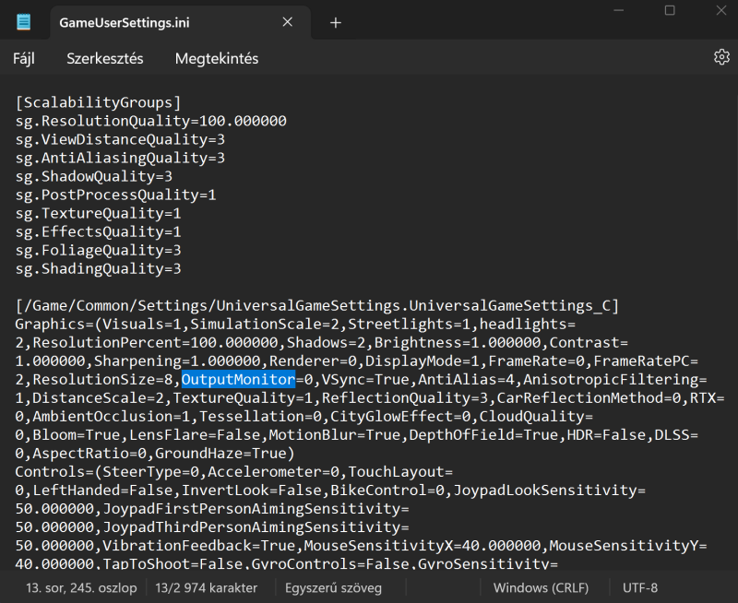Click the InvertLook=False setting text
The width and height of the screenshot is (738, 603).
pyautogui.click(x=251, y=491)
